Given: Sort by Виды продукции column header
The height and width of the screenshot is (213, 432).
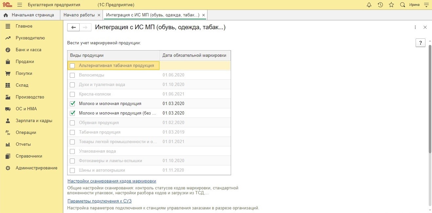Looking at the screenshot, I should click(113, 55).
